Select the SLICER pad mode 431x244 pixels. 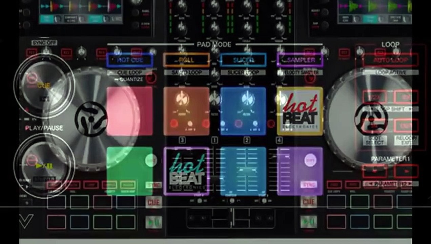(243, 60)
